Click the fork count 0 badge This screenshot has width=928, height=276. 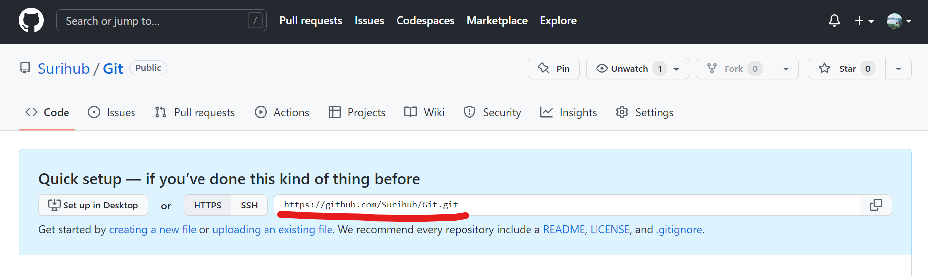pyautogui.click(x=755, y=69)
